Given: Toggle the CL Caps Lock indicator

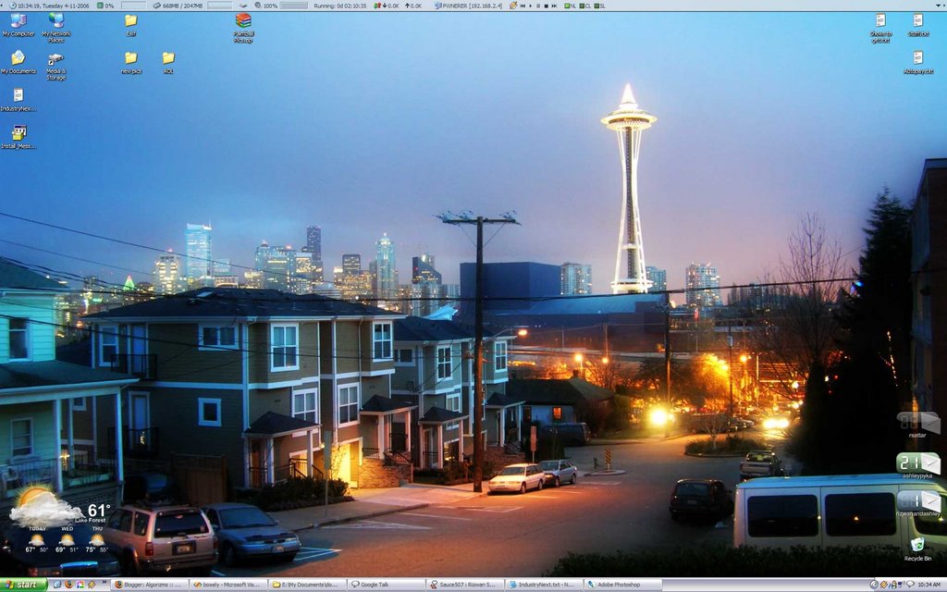Looking at the screenshot, I should click(585, 6).
